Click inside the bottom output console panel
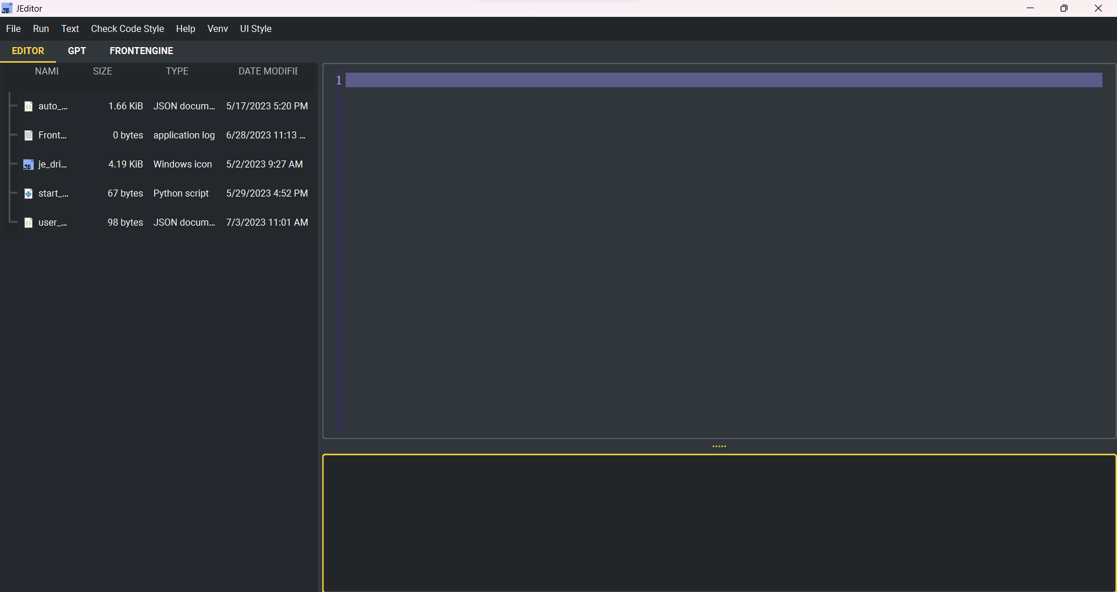The image size is (1117, 592). [719, 523]
